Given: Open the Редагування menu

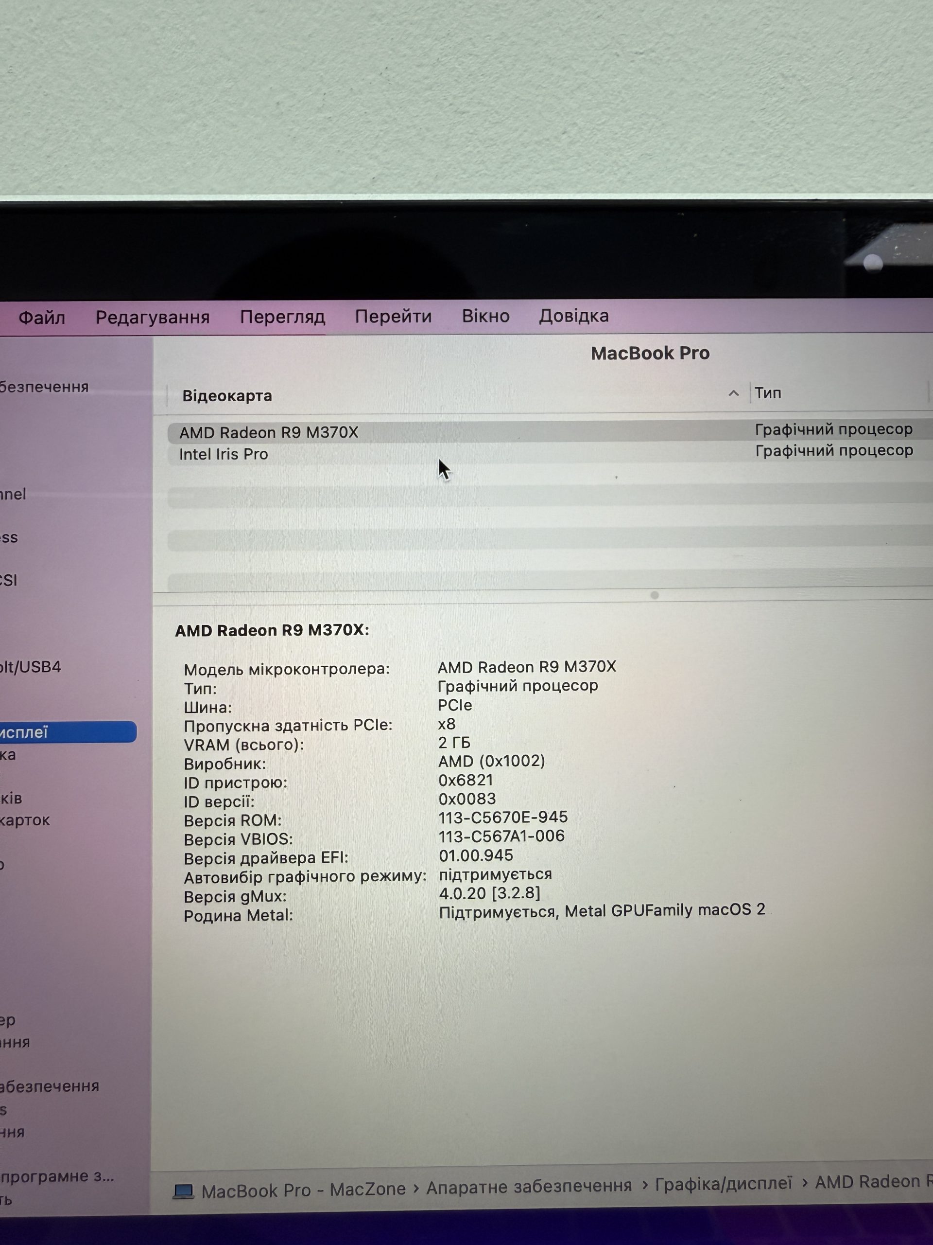Looking at the screenshot, I should [153, 318].
